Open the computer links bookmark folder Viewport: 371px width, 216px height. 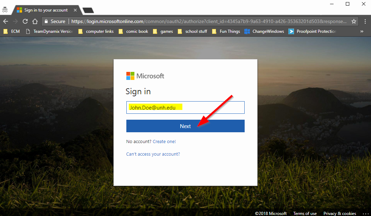coord(96,31)
